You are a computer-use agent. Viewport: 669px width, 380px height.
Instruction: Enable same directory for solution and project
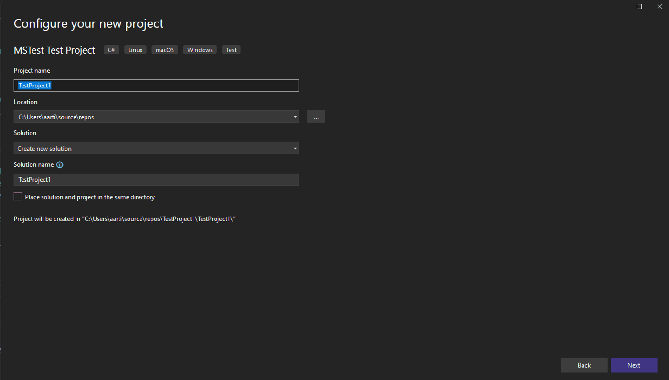pyautogui.click(x=18, y=196)
